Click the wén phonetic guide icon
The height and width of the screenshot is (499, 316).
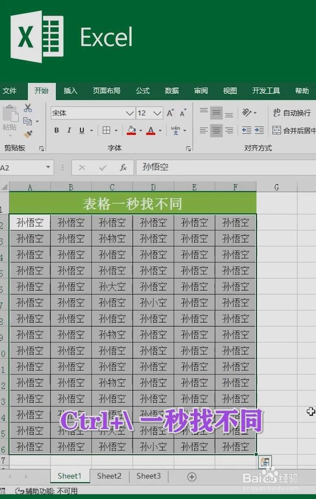click(x=175, y=130)
